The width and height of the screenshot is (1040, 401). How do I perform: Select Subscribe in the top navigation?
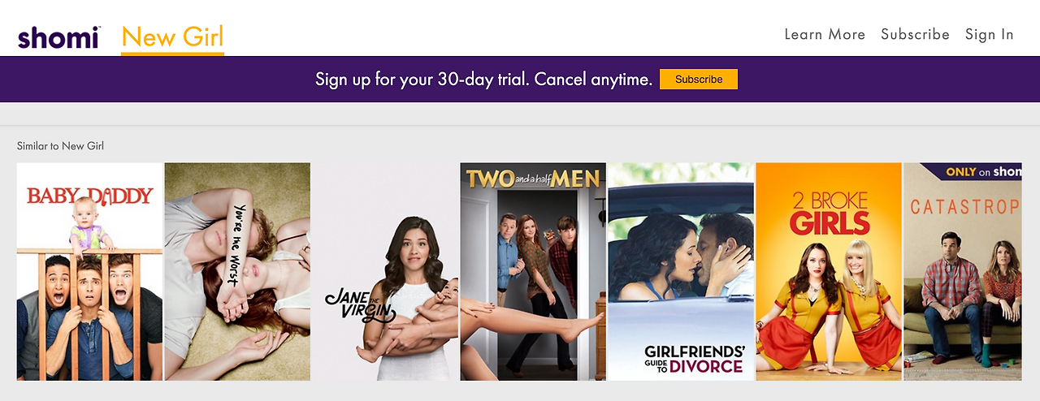pos(915,34)
